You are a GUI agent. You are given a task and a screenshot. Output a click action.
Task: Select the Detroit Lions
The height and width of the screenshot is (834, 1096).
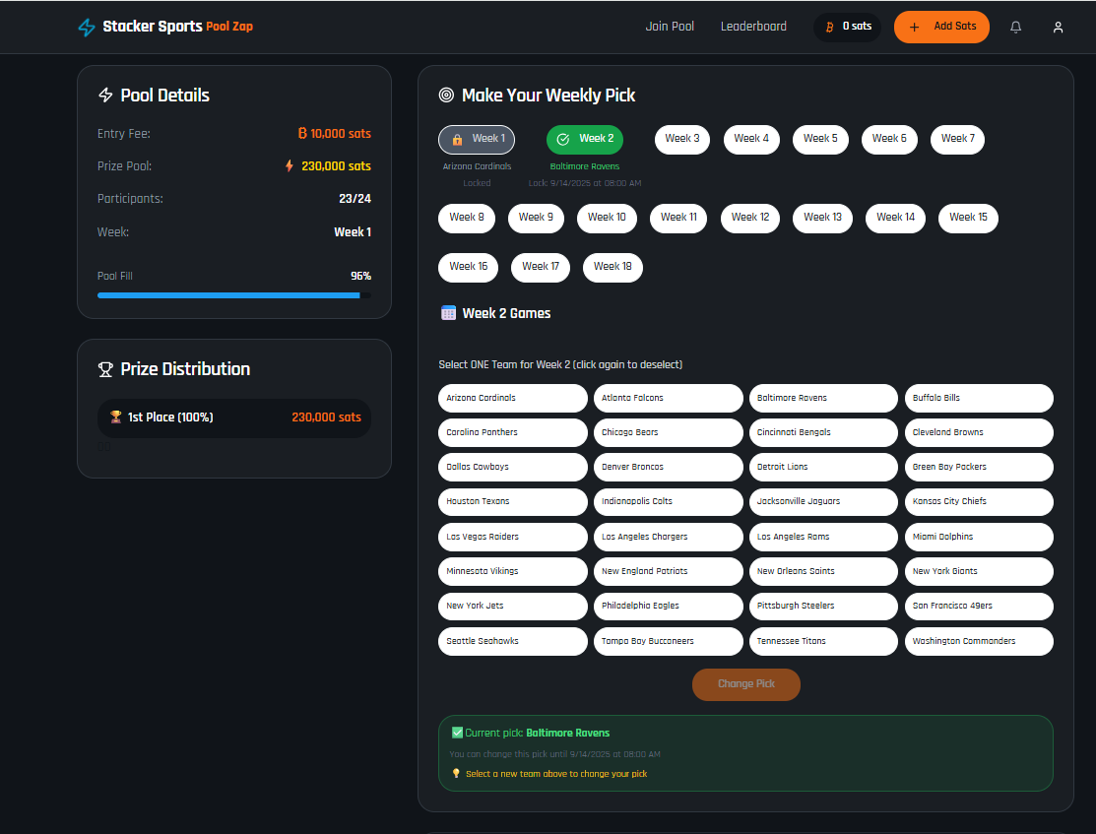pyautogui.click(x=823, y=467)
